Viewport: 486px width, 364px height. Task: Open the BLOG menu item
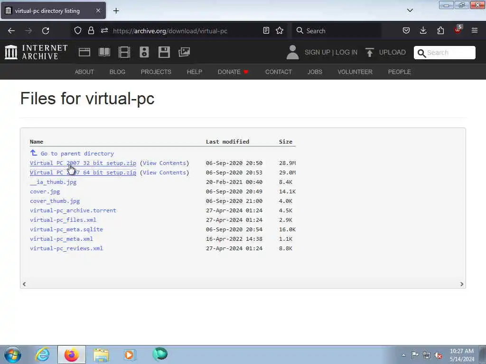coord(117,72)
